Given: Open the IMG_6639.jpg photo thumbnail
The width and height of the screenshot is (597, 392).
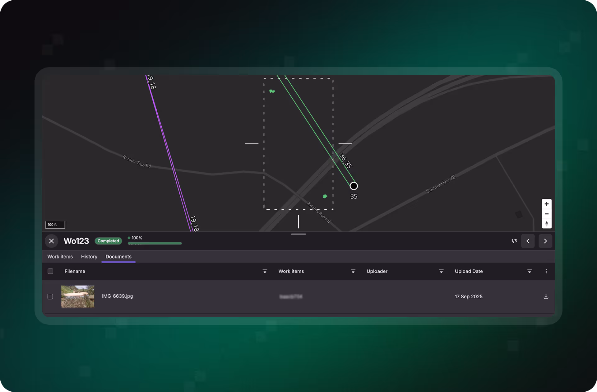Looking at the screenshot, I should pos(78,296).
